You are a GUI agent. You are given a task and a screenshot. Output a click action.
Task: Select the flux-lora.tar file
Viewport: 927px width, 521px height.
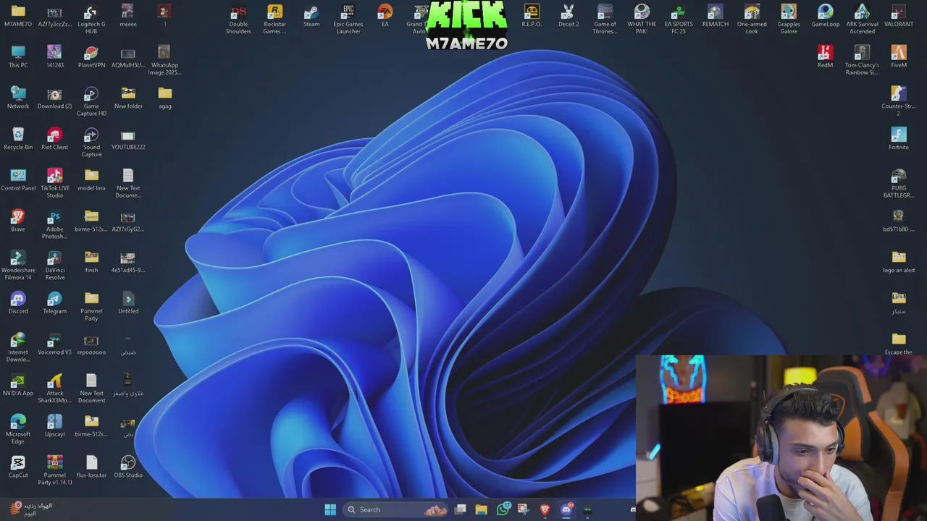(91, 468)
